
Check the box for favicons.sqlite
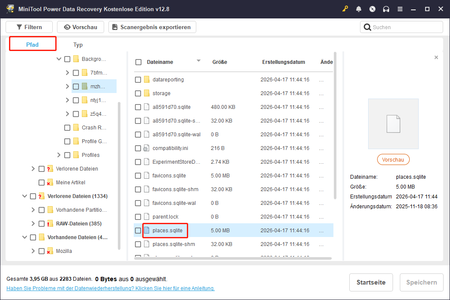tap(138, 175)
